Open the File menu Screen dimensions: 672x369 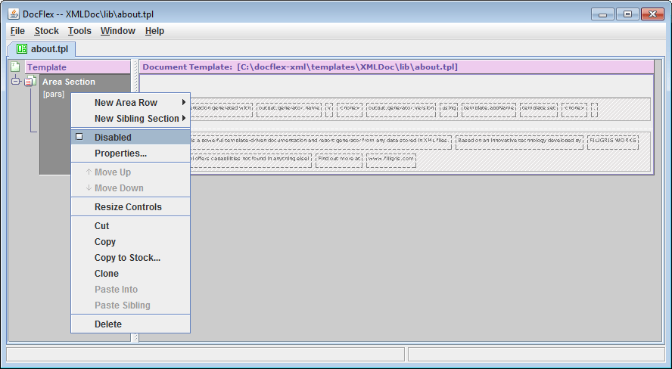pos(17,31)
